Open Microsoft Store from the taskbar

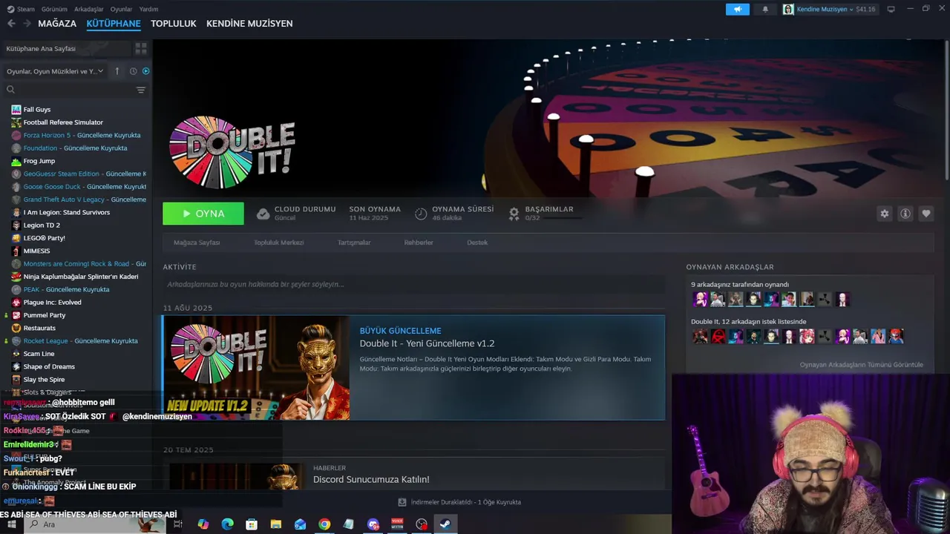(252, 524)
